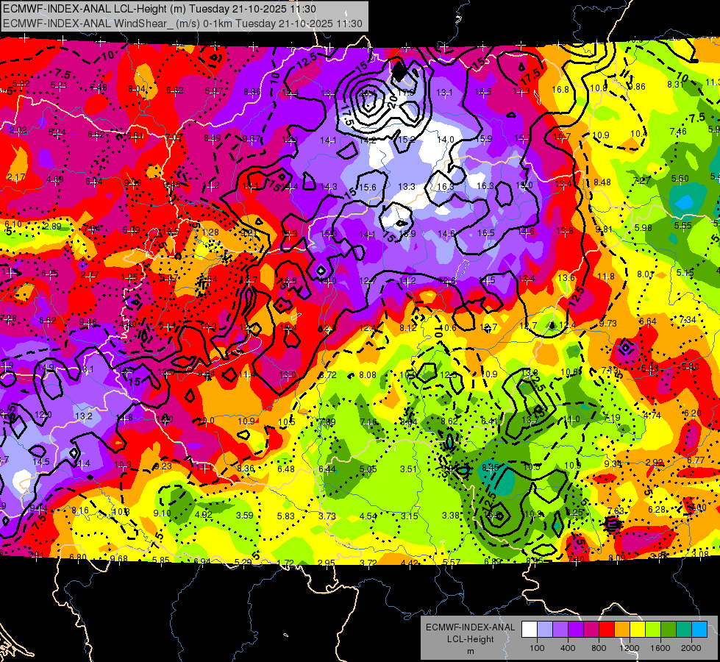Click the wind shear value "8.49"
Viewport: 720px width, 662px height.
click(x=213, y=138)
